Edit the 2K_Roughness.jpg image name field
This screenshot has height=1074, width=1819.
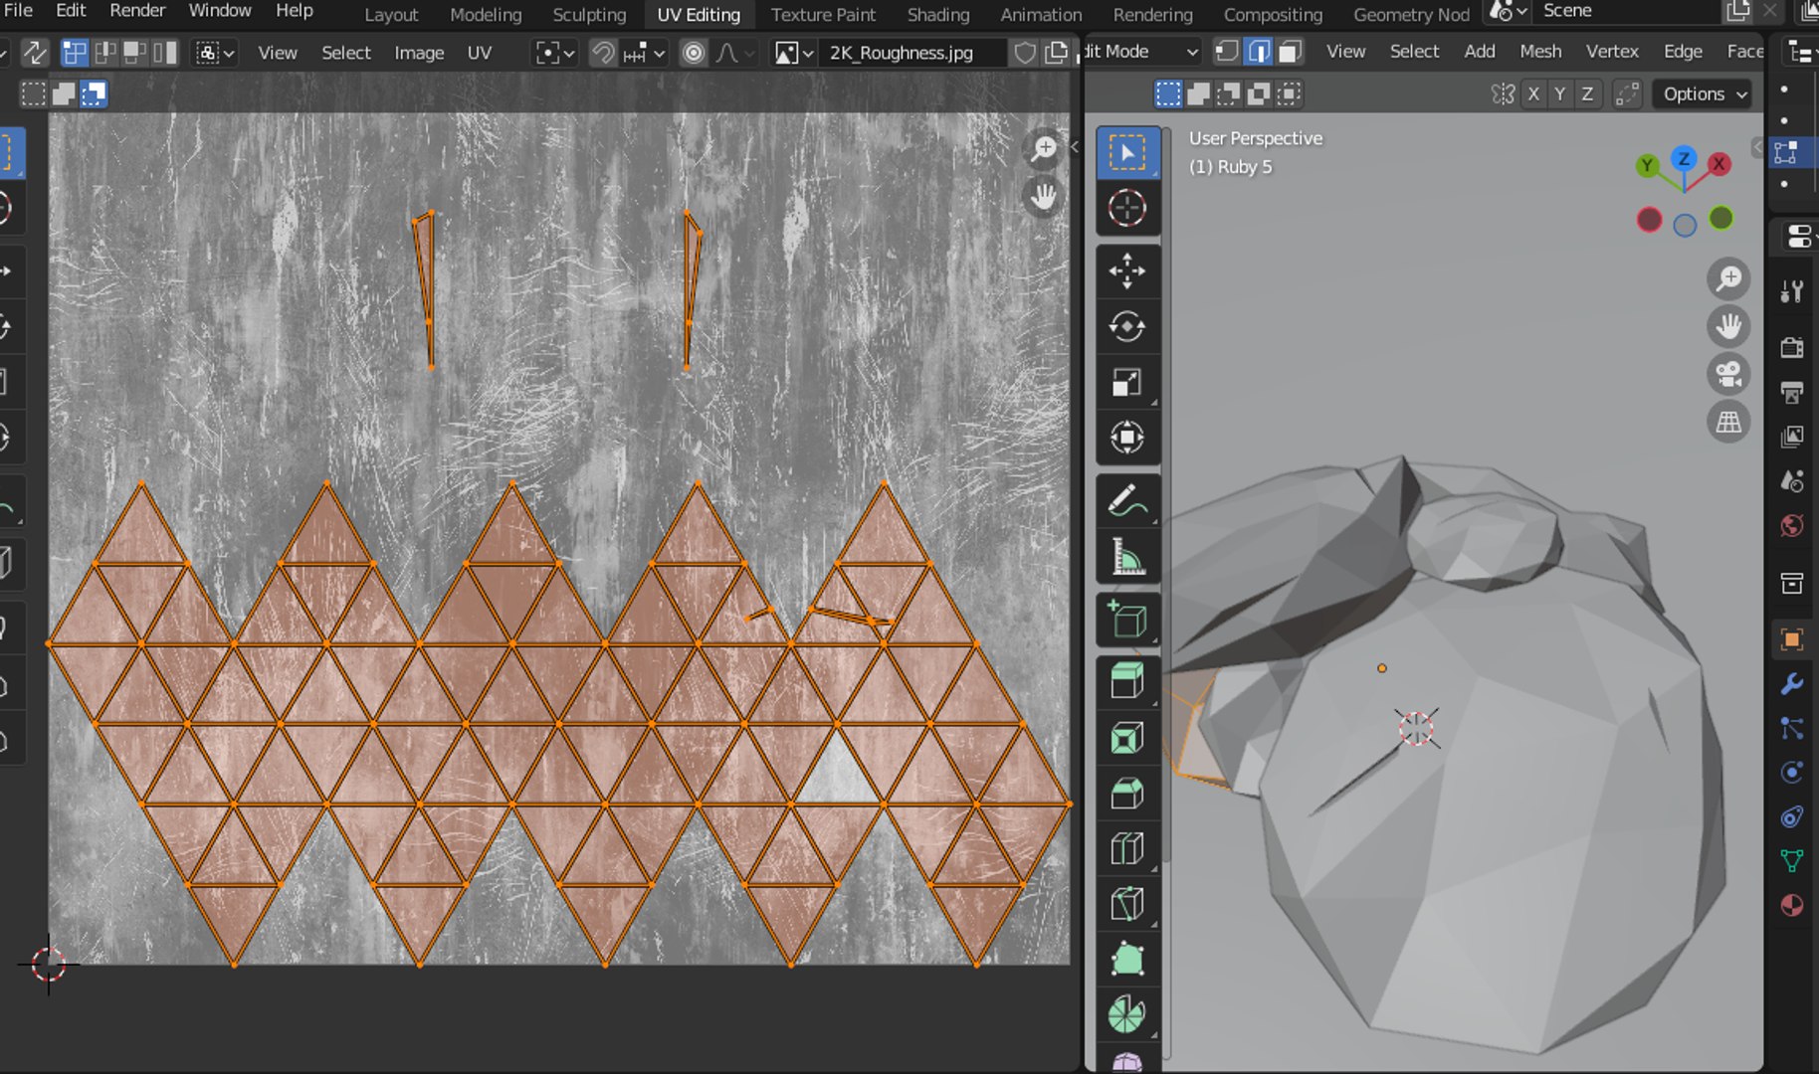[902, 53]
